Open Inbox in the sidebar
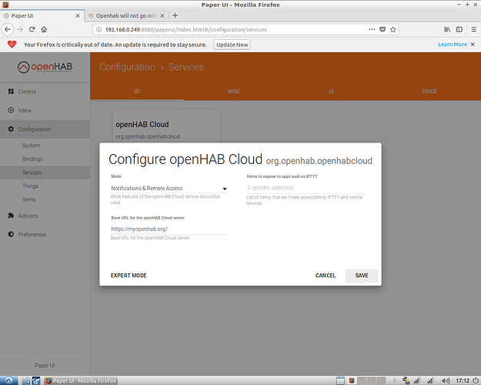 click(x=27, y=110)
